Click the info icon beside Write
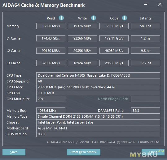167x160 pixels. [94, 18]
